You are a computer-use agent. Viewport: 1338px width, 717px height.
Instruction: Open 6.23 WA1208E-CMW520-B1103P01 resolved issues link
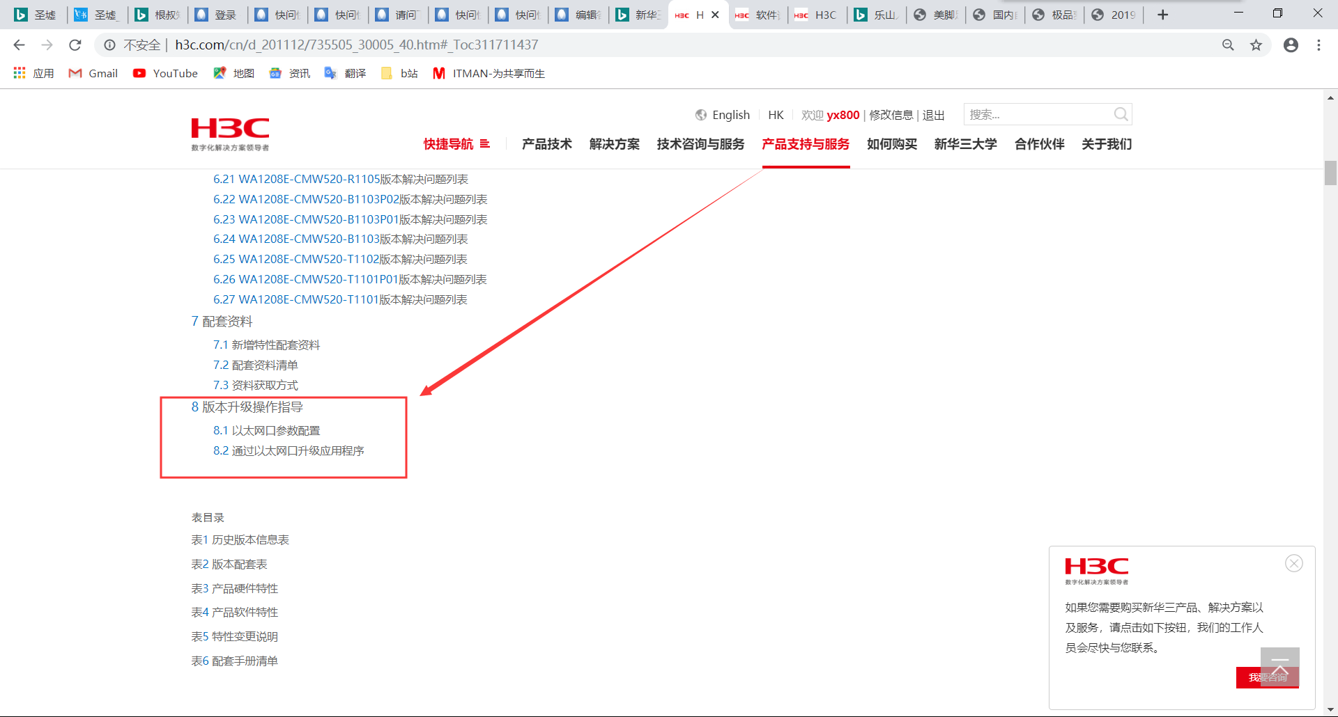click(x=351, y=220)
